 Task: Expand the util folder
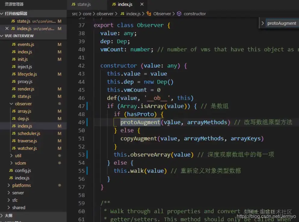coord(11,156)
